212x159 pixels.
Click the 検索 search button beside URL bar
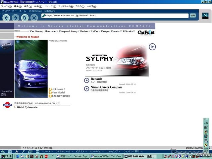point(193,16)
